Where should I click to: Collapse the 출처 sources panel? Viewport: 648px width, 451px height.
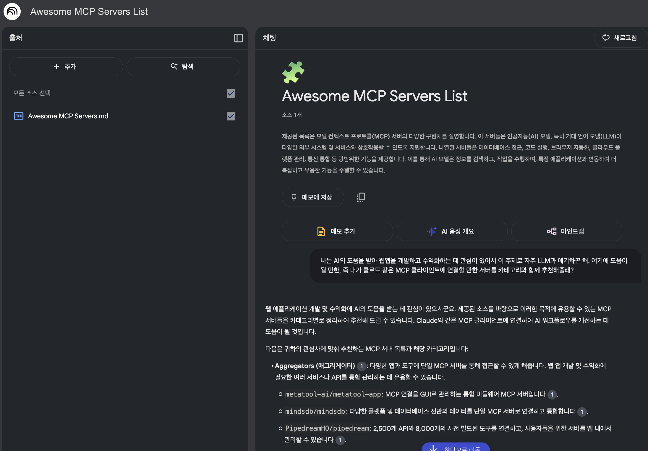238,38
